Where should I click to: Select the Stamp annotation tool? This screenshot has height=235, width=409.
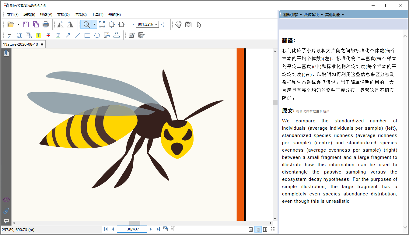(117, 35)
